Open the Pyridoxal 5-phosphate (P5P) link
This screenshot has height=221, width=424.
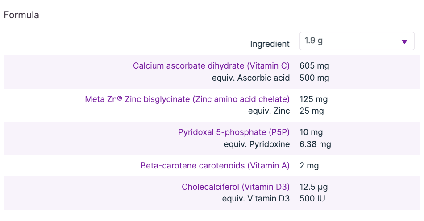tap(234, 132)
